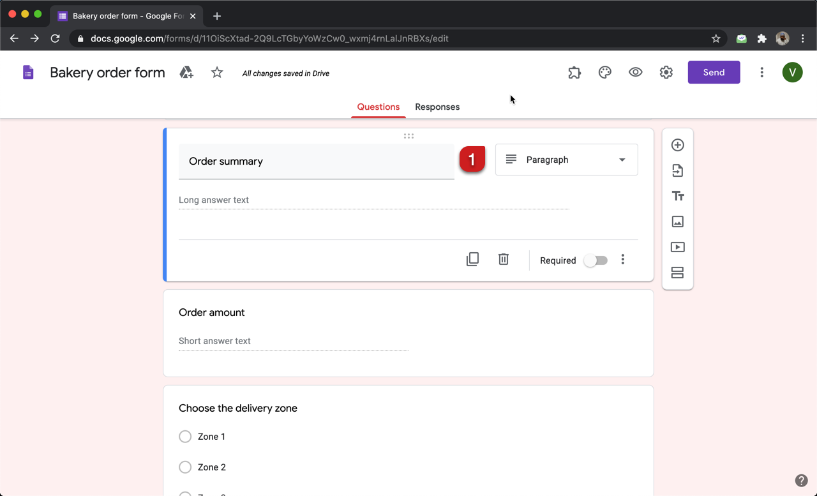Insert an image into the form
This screenshot has height=496, width=817.
click(x=677, y=222)
